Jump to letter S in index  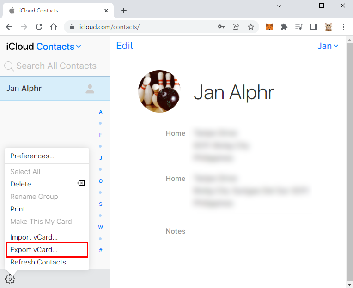click(x=101, y=204)
